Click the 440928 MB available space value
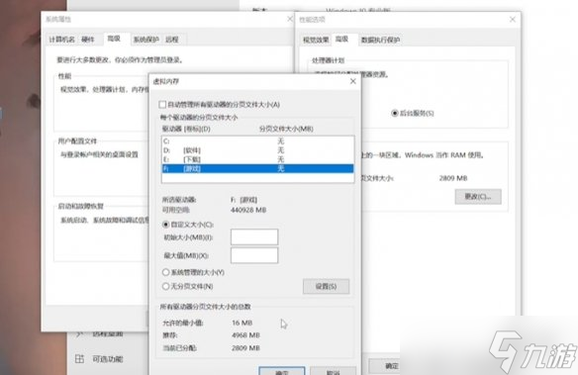 [x=248, y=210]
